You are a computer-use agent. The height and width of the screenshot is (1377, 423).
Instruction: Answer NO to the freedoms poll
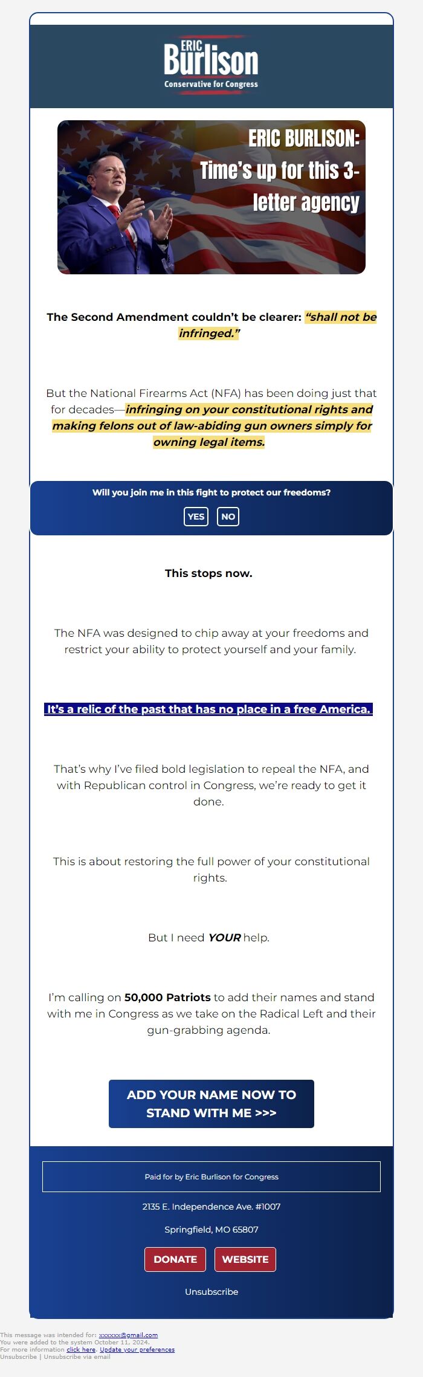[x=228, y=517]
